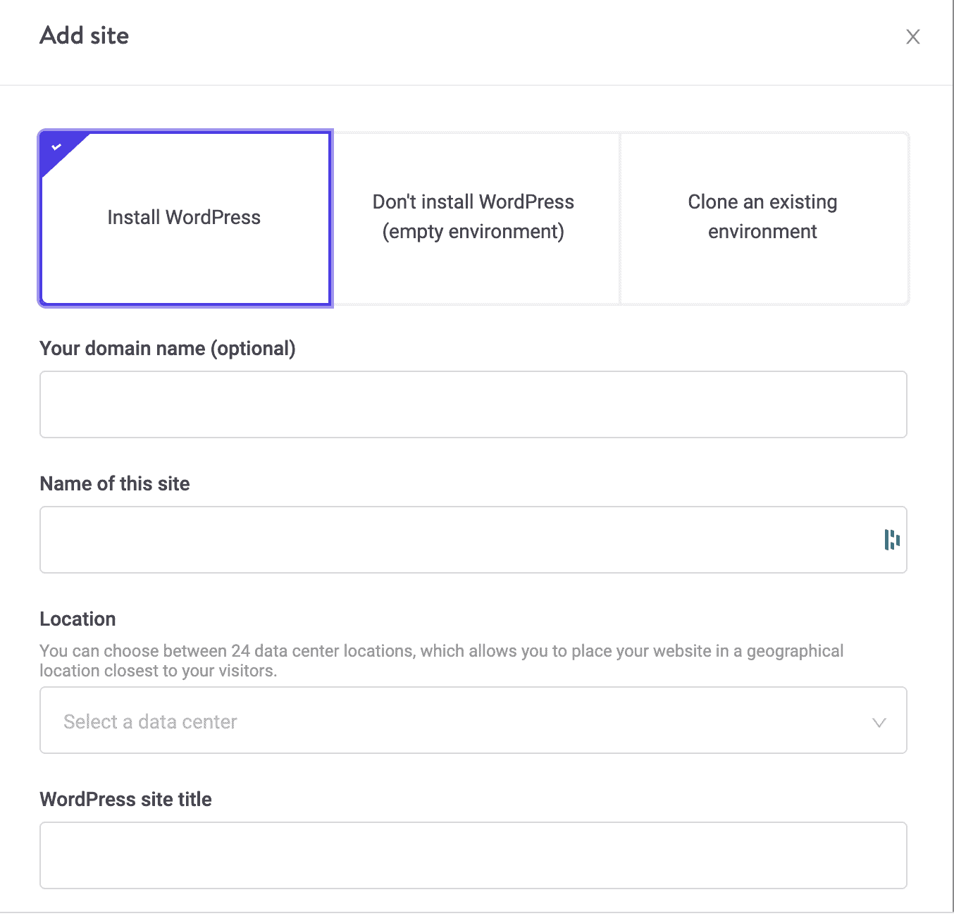Click the Your domain name (optional) label
954x916 pixels.
[168, 348]
